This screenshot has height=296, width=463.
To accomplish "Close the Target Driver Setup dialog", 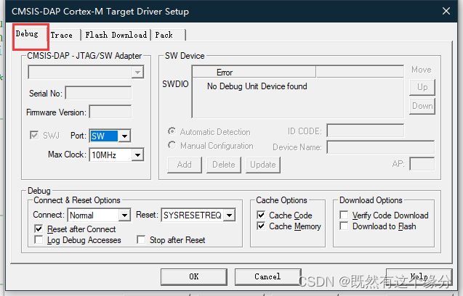I will (x=446, y=11).
